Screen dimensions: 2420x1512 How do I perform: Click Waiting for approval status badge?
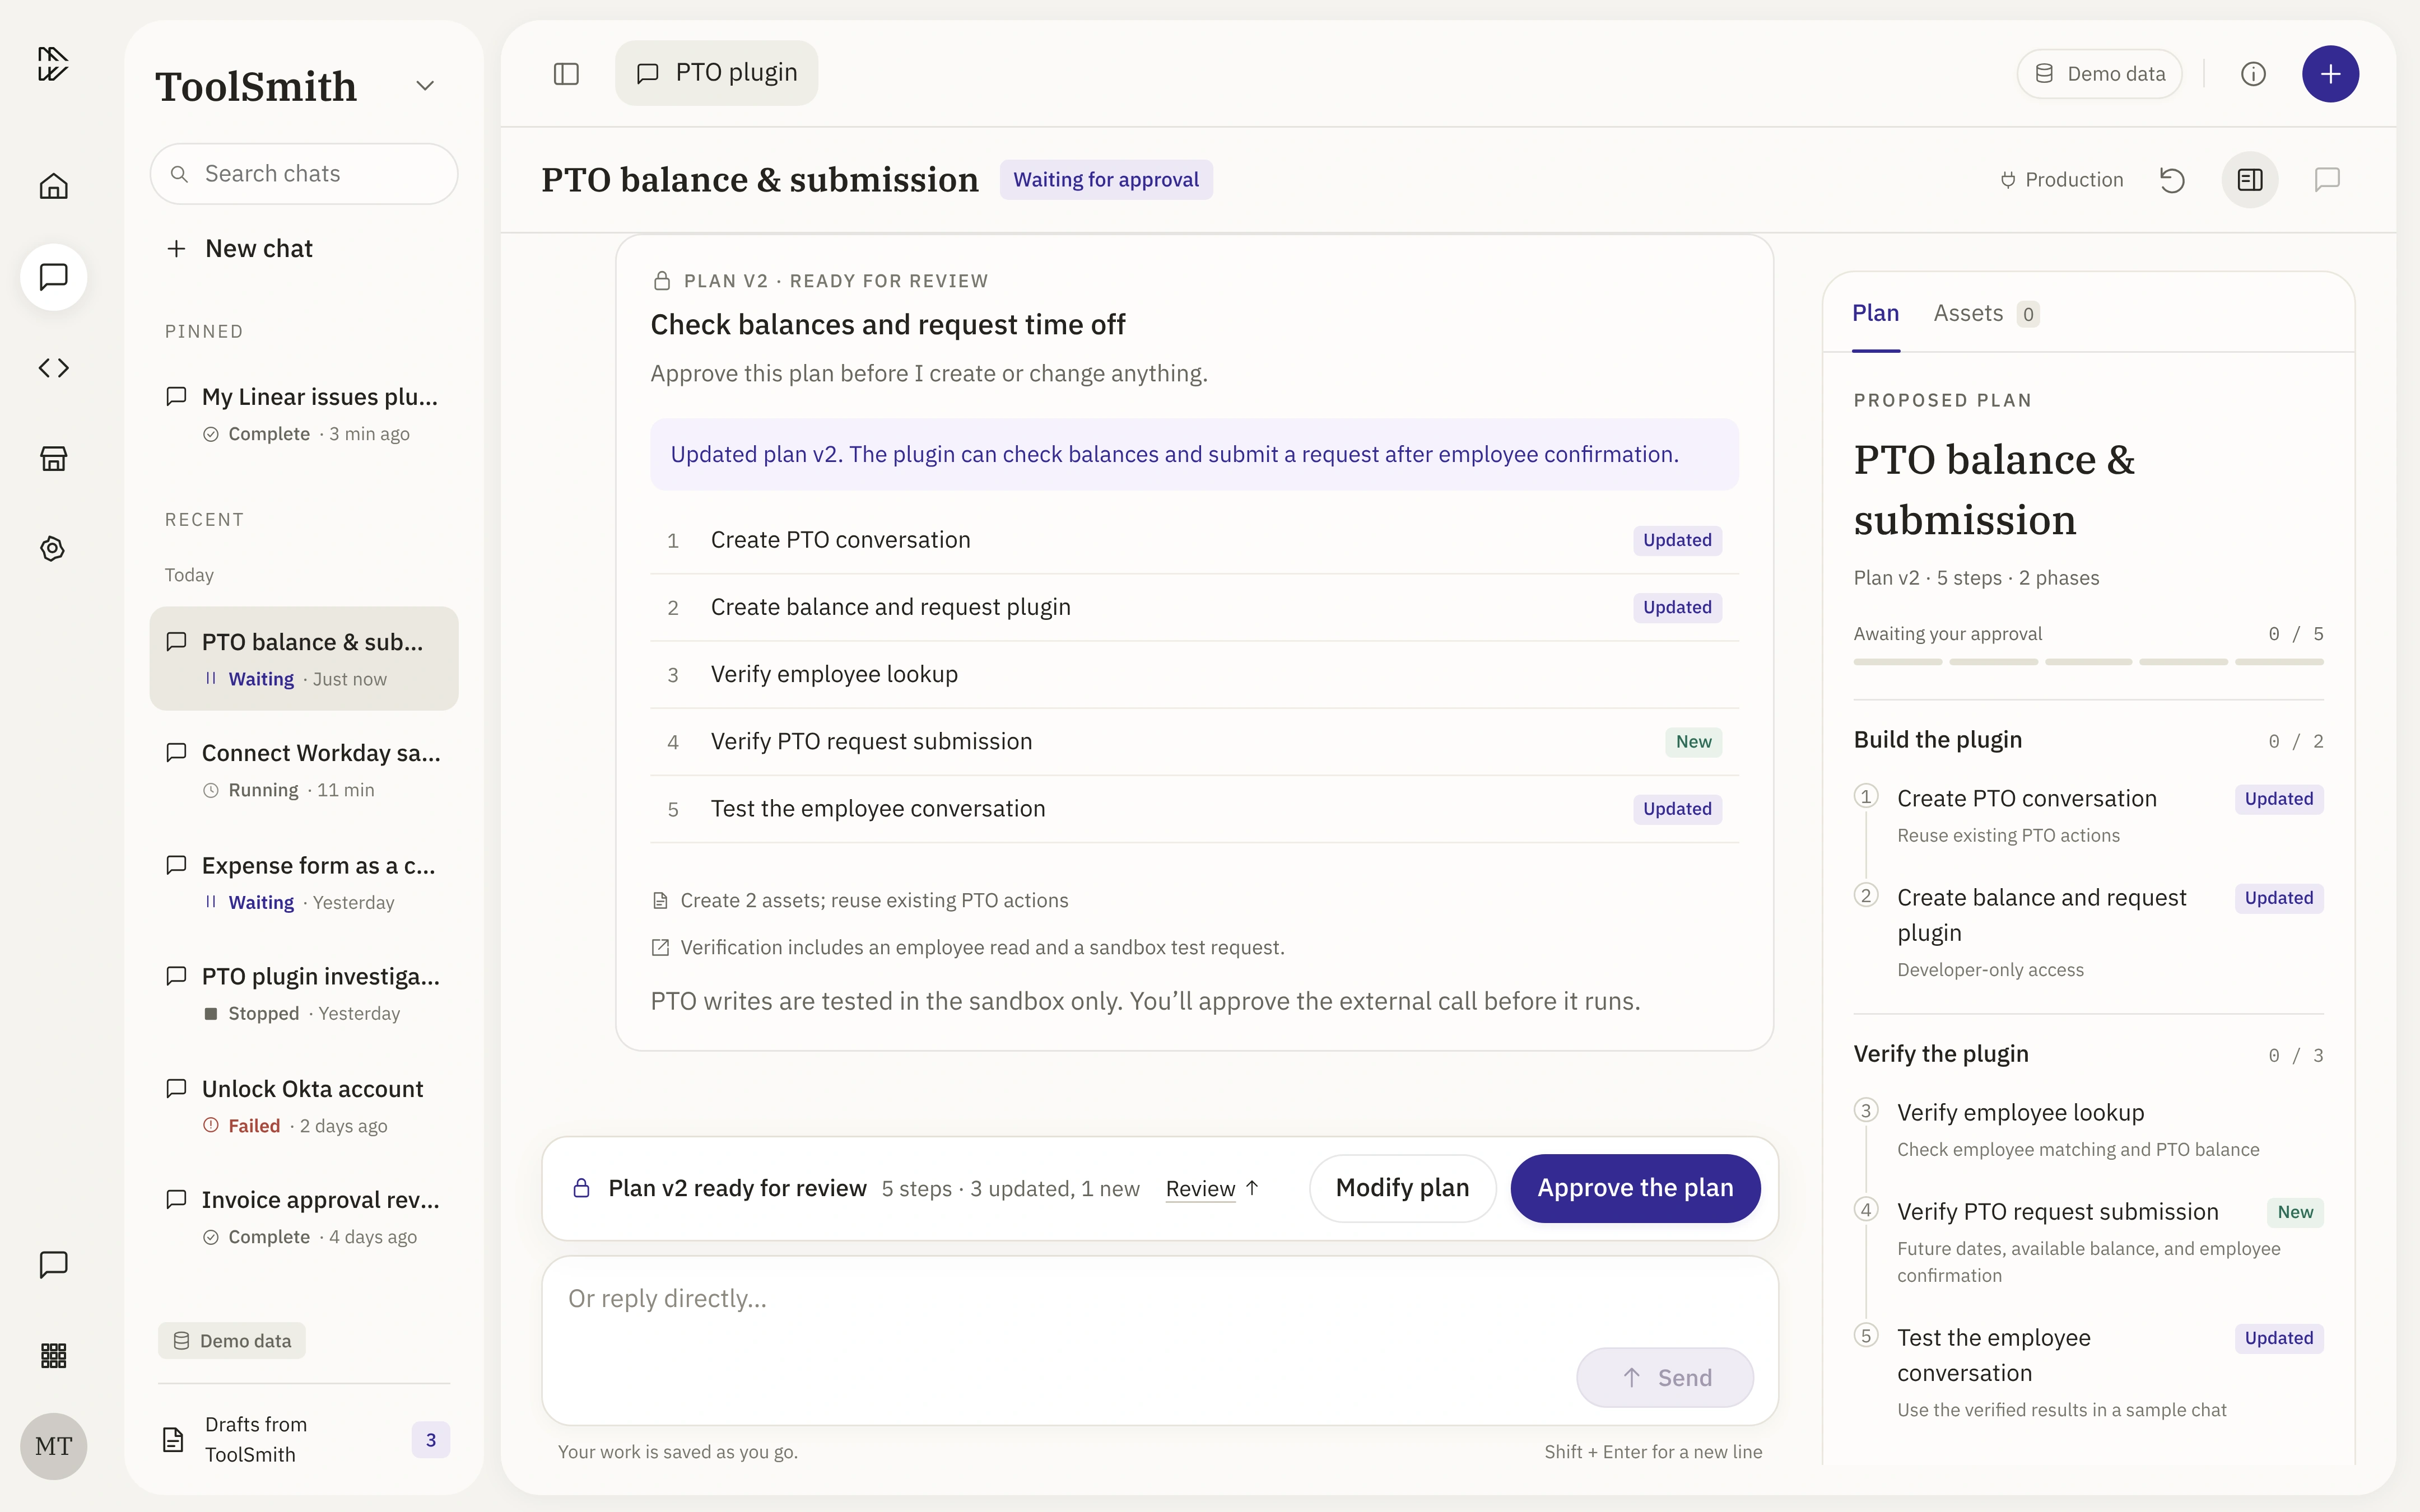pos(1106,180)
